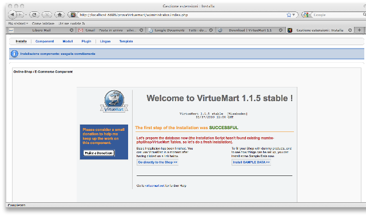366x216 pixels.
Task: Open the virtuemart.net help link
Action: [155, 186]
